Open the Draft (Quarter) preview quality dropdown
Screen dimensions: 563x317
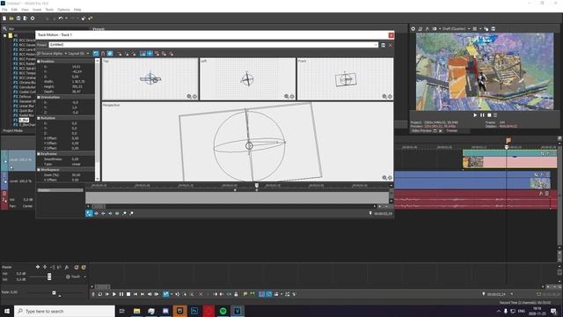point(456,29)
